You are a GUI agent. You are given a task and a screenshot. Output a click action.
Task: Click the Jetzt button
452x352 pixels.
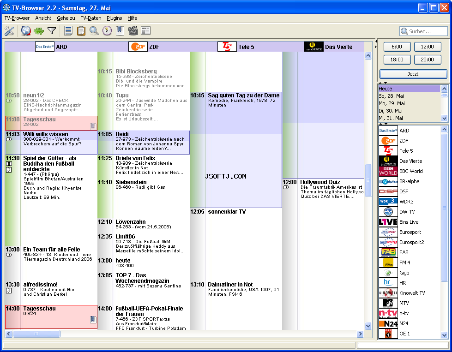pyautogui.click(x=413, y=74)
